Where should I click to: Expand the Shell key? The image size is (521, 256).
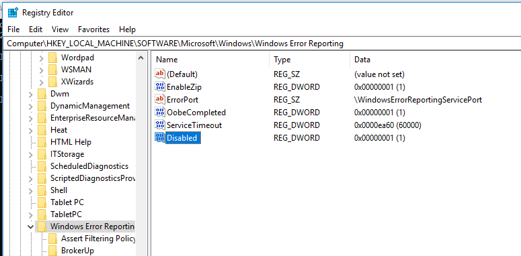coord(30,191)
